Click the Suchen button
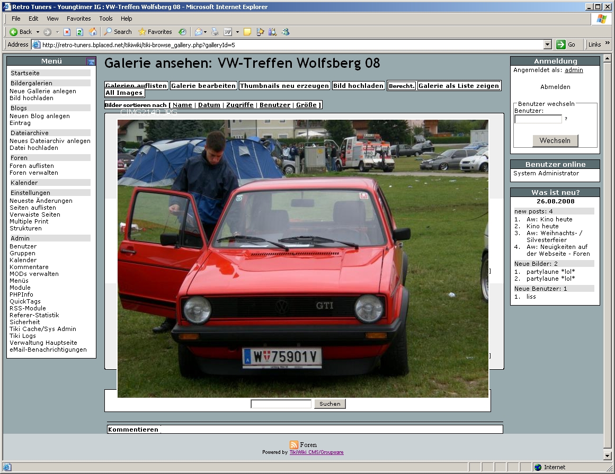 330,404
